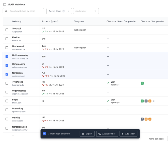Click the sort arrow beside Products (qty)
The width and height of the screenshot is (168, 141).
click(x=57, y=21)
